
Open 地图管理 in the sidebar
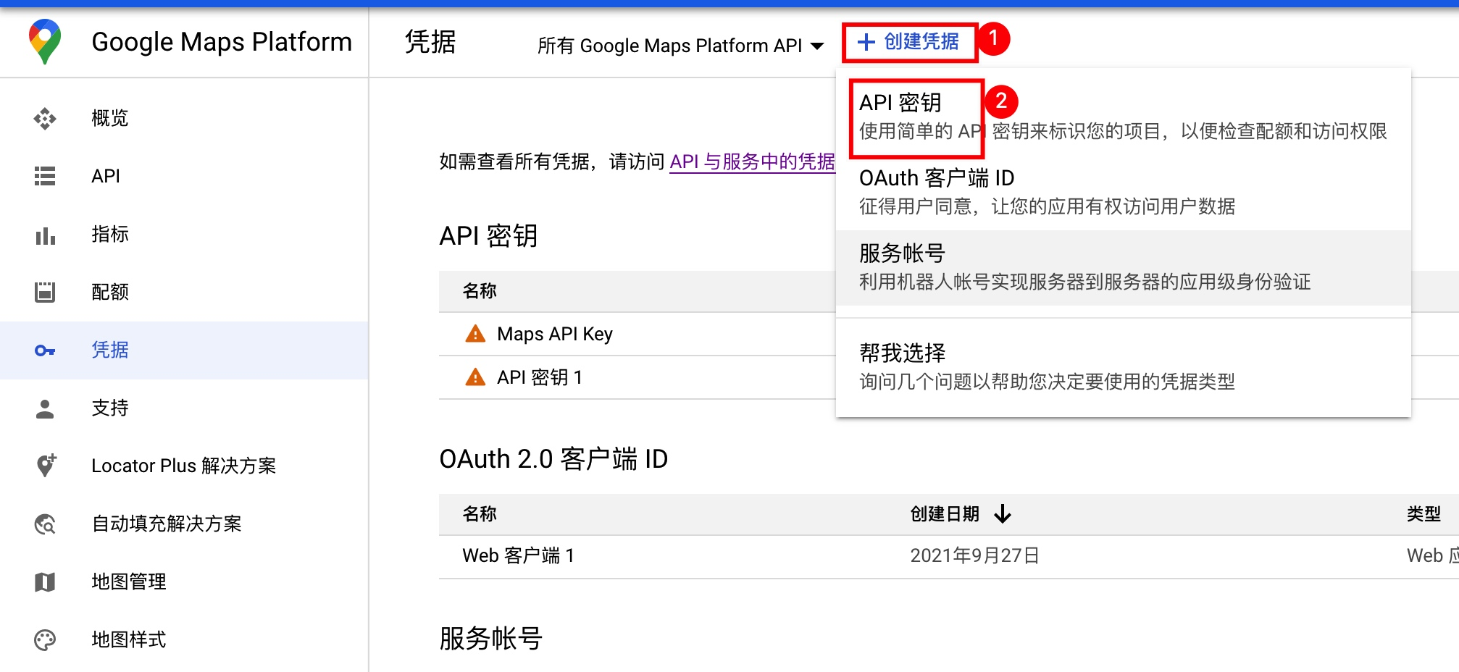[x=184, y=581]
